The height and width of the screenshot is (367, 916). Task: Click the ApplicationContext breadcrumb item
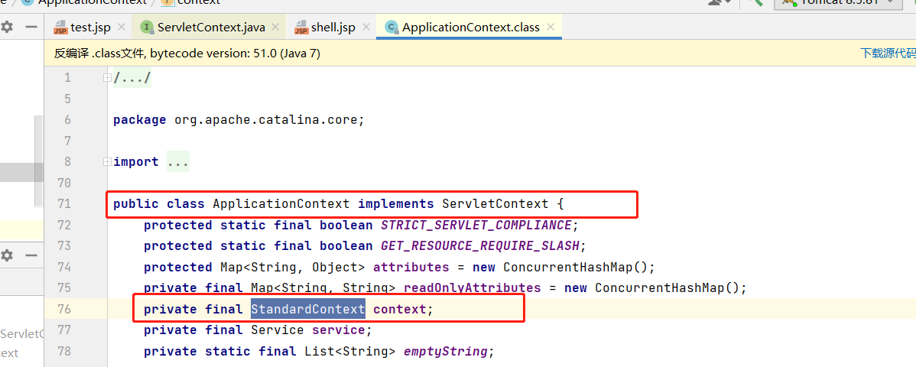click(x=92, y=2)
